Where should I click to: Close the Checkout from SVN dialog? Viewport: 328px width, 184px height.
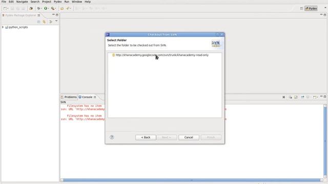tap(222, 34)
